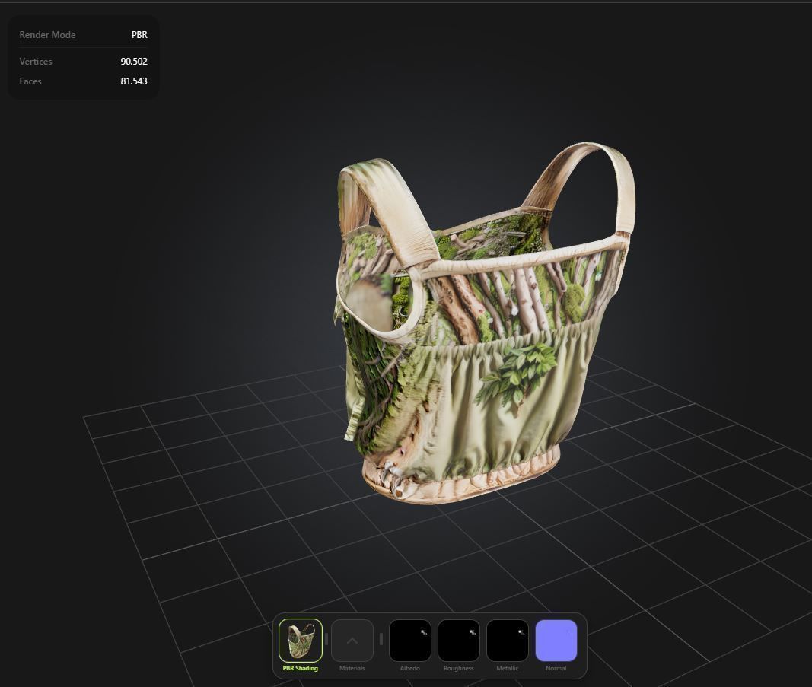Click the Metallic label text
Viewport: 812px width, 687px height.
507,669
